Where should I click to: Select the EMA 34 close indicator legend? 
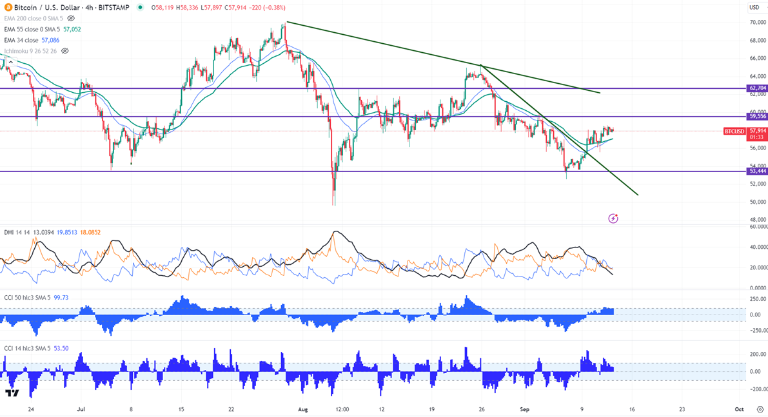tap(22, 40)
